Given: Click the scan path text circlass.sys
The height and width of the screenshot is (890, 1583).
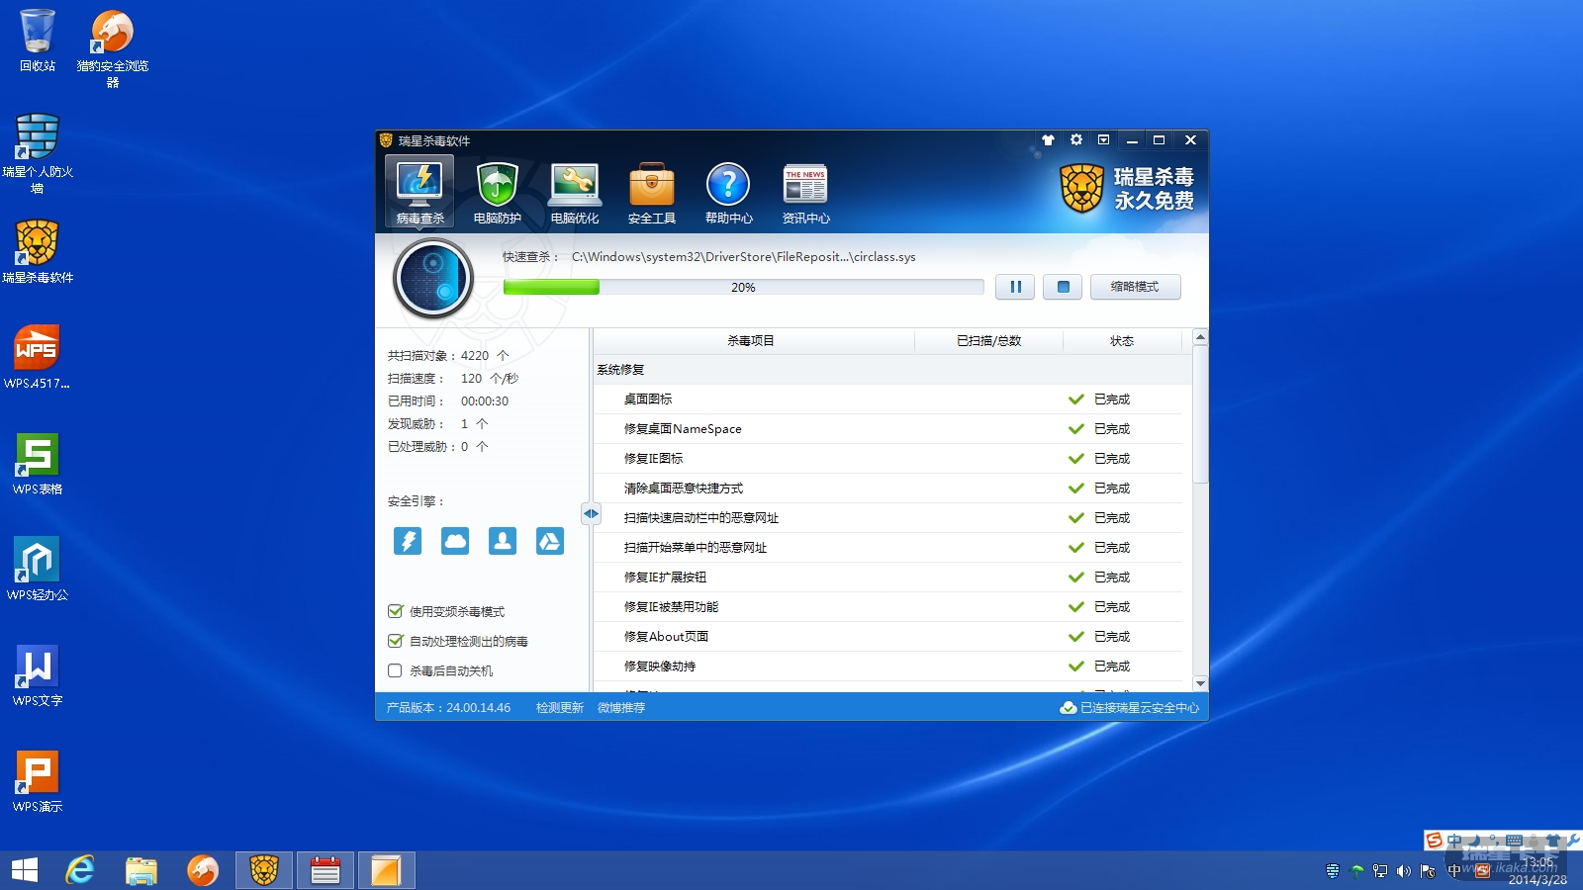Looking at the screenshot, I should (x=744, y=257).
